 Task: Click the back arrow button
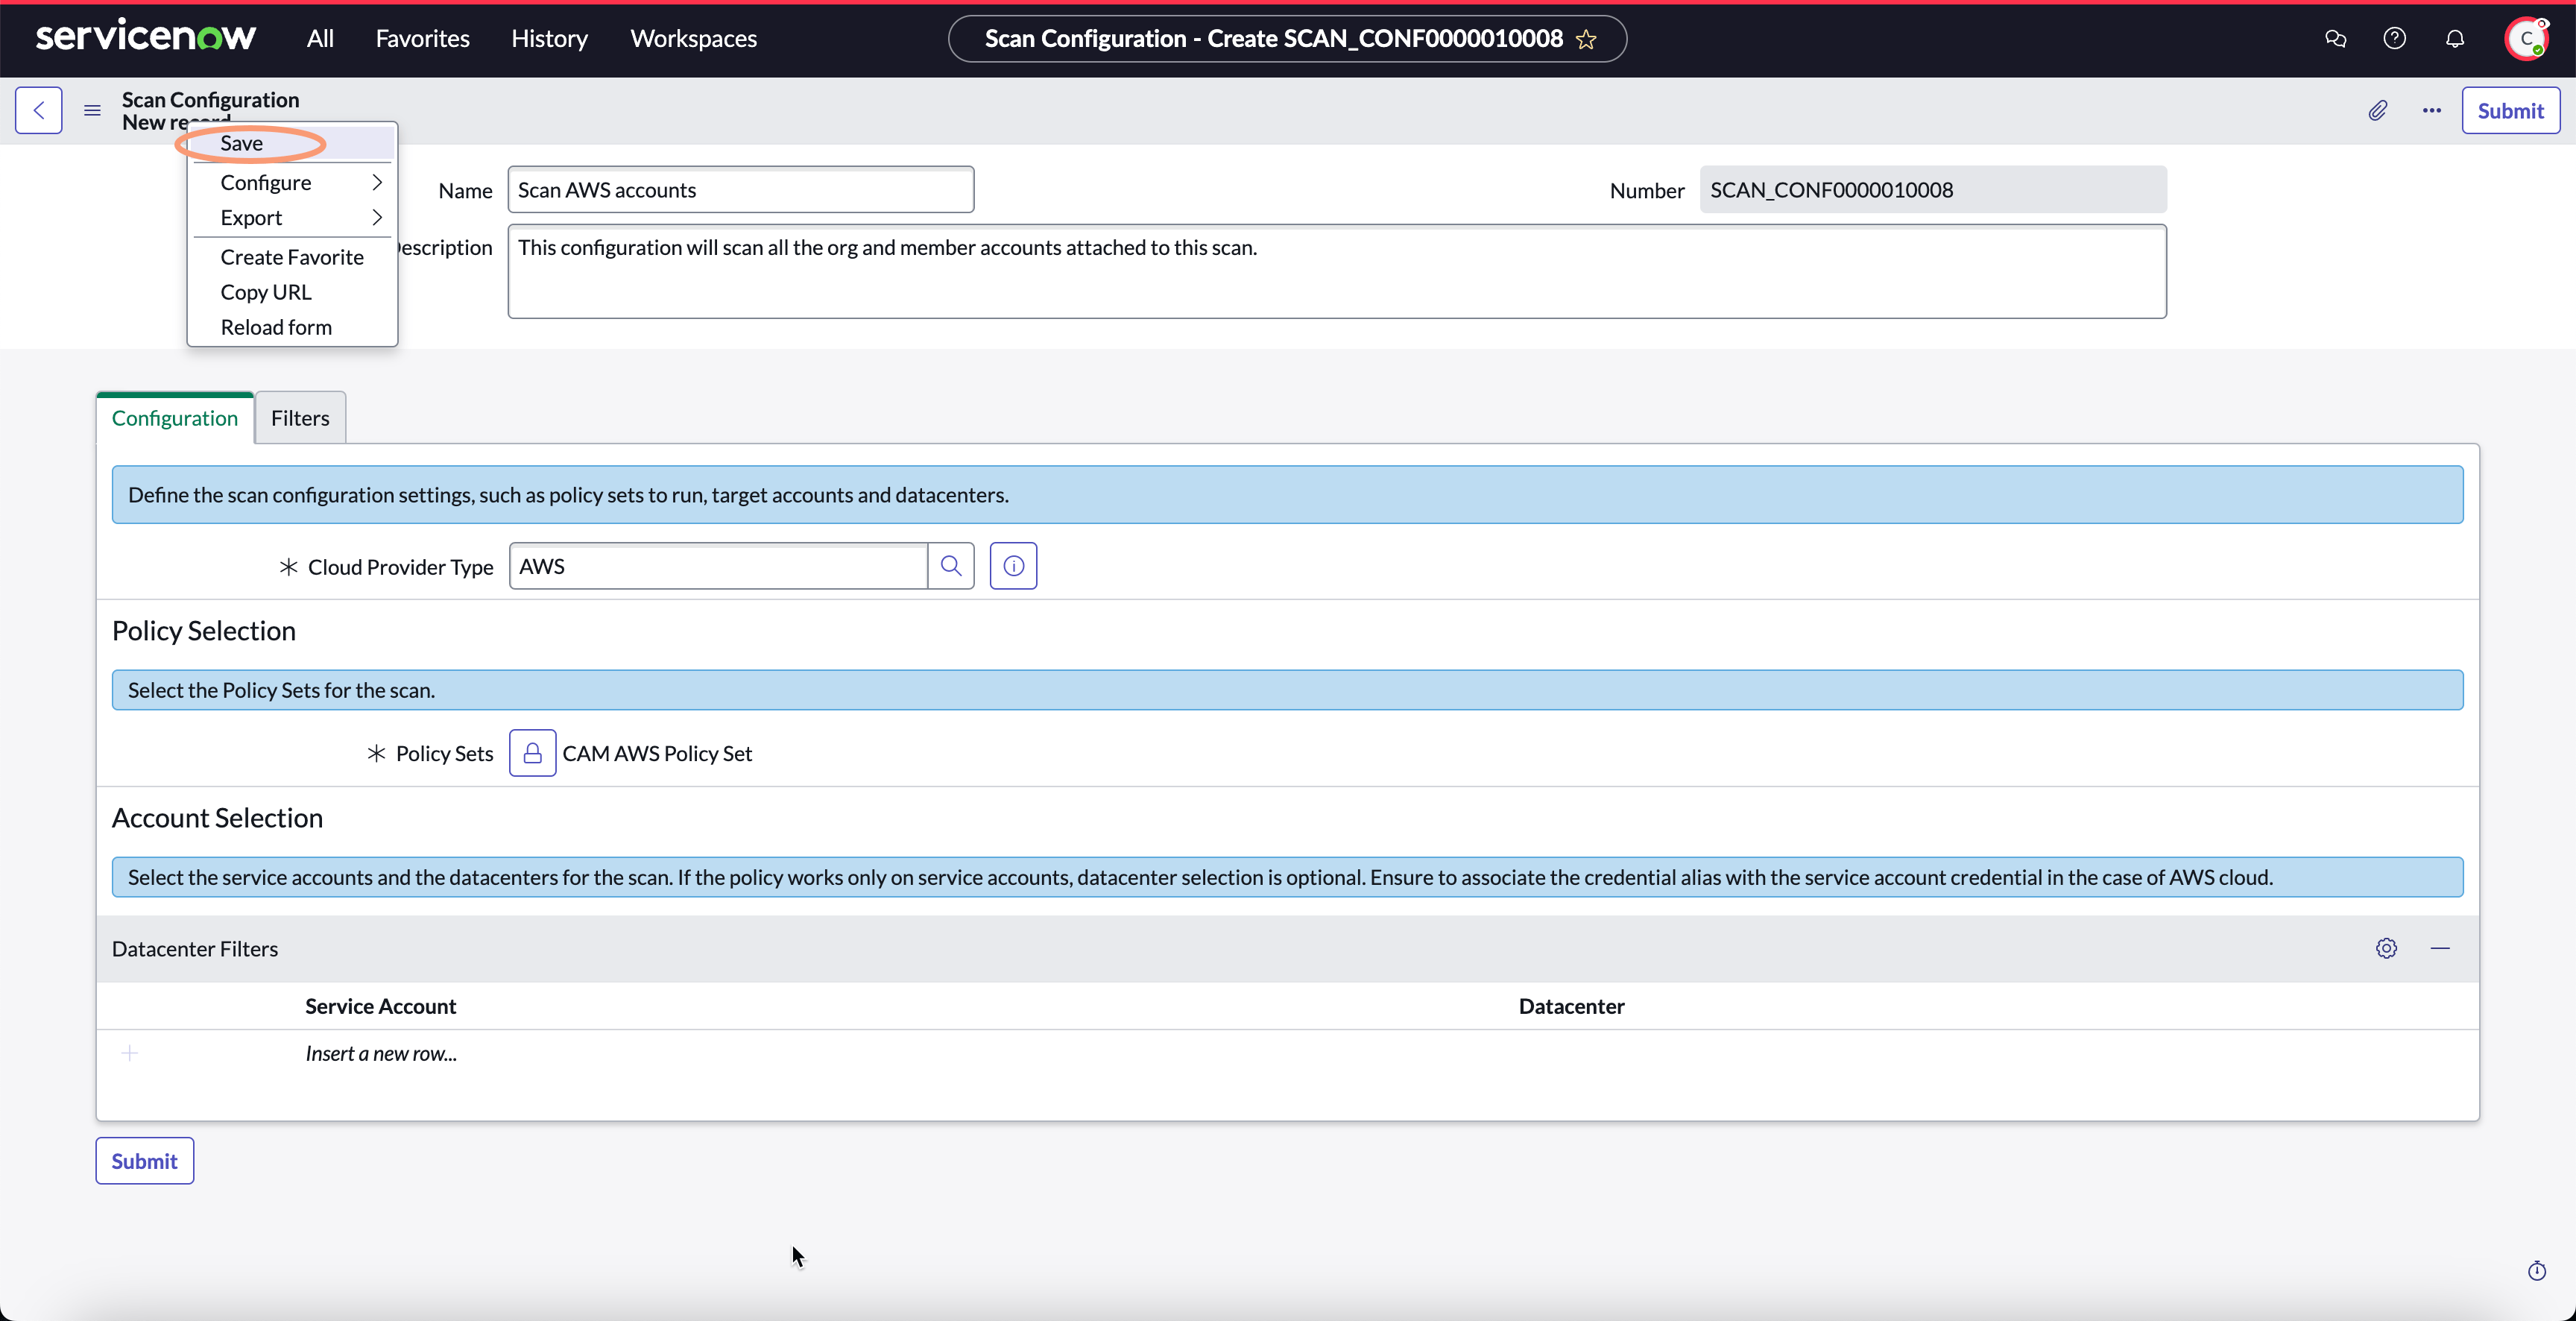pos(39,110)
